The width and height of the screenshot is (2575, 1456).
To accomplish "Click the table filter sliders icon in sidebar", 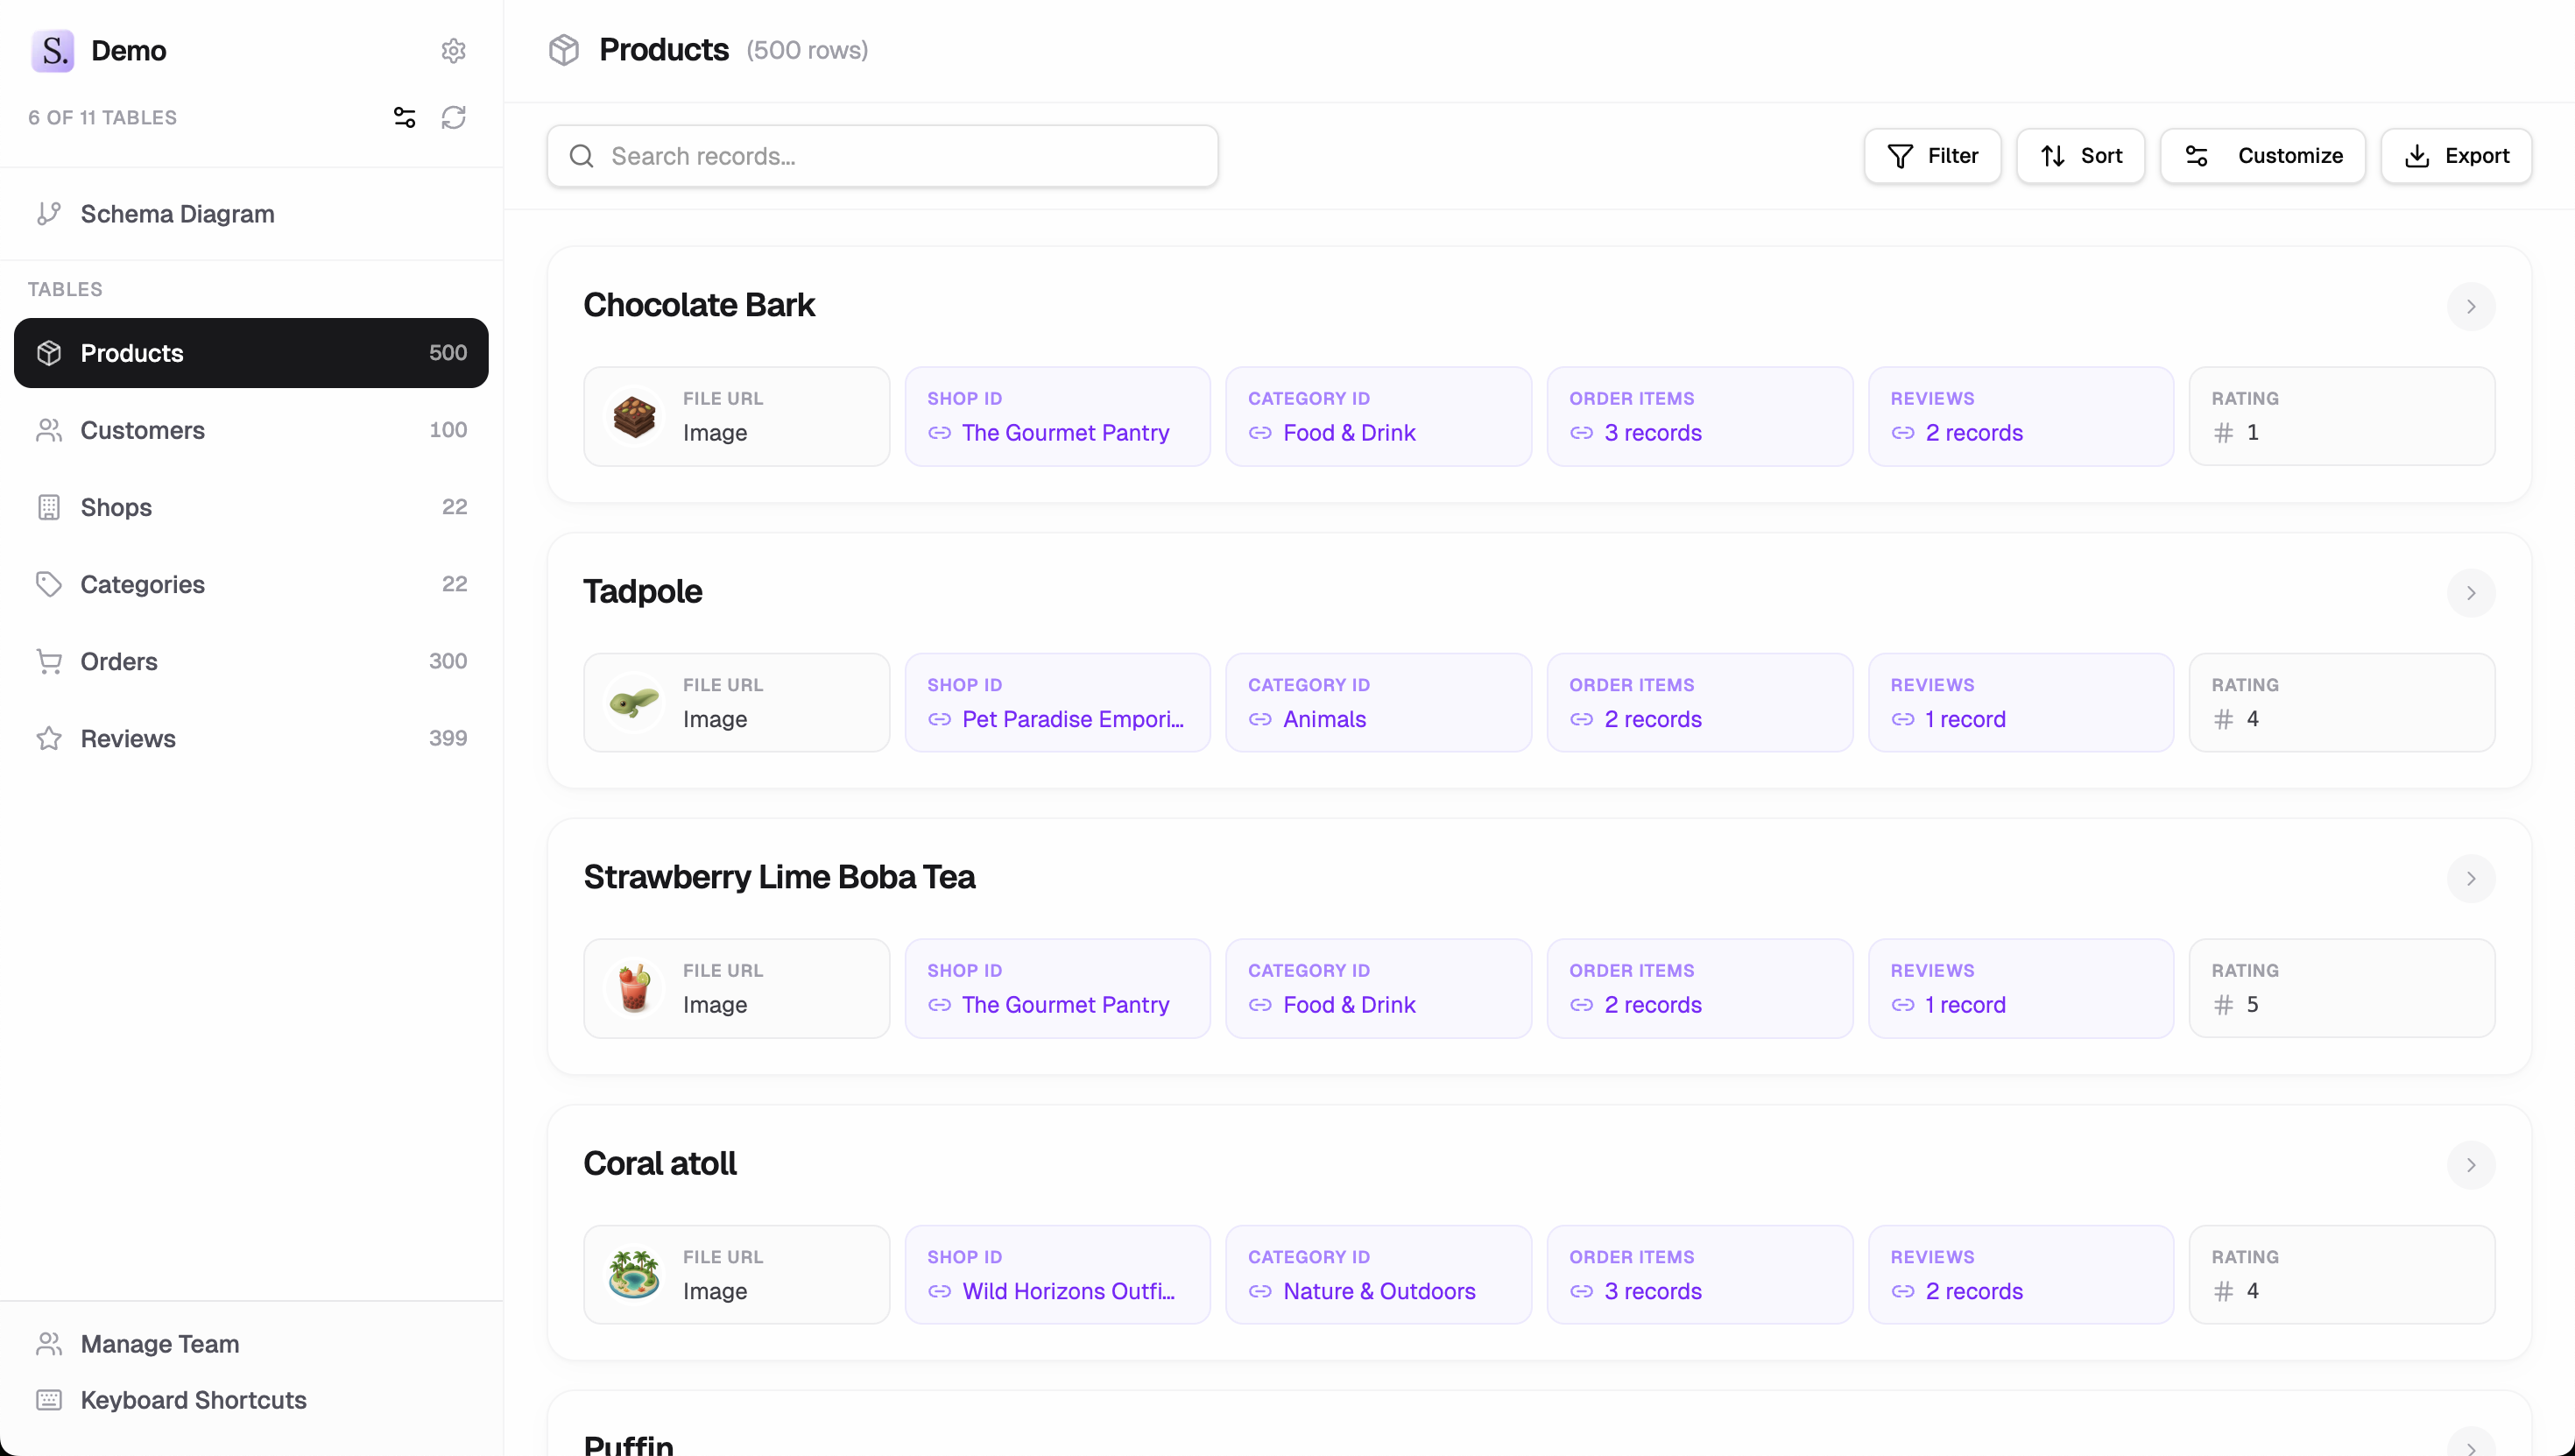I will [404, 117].
